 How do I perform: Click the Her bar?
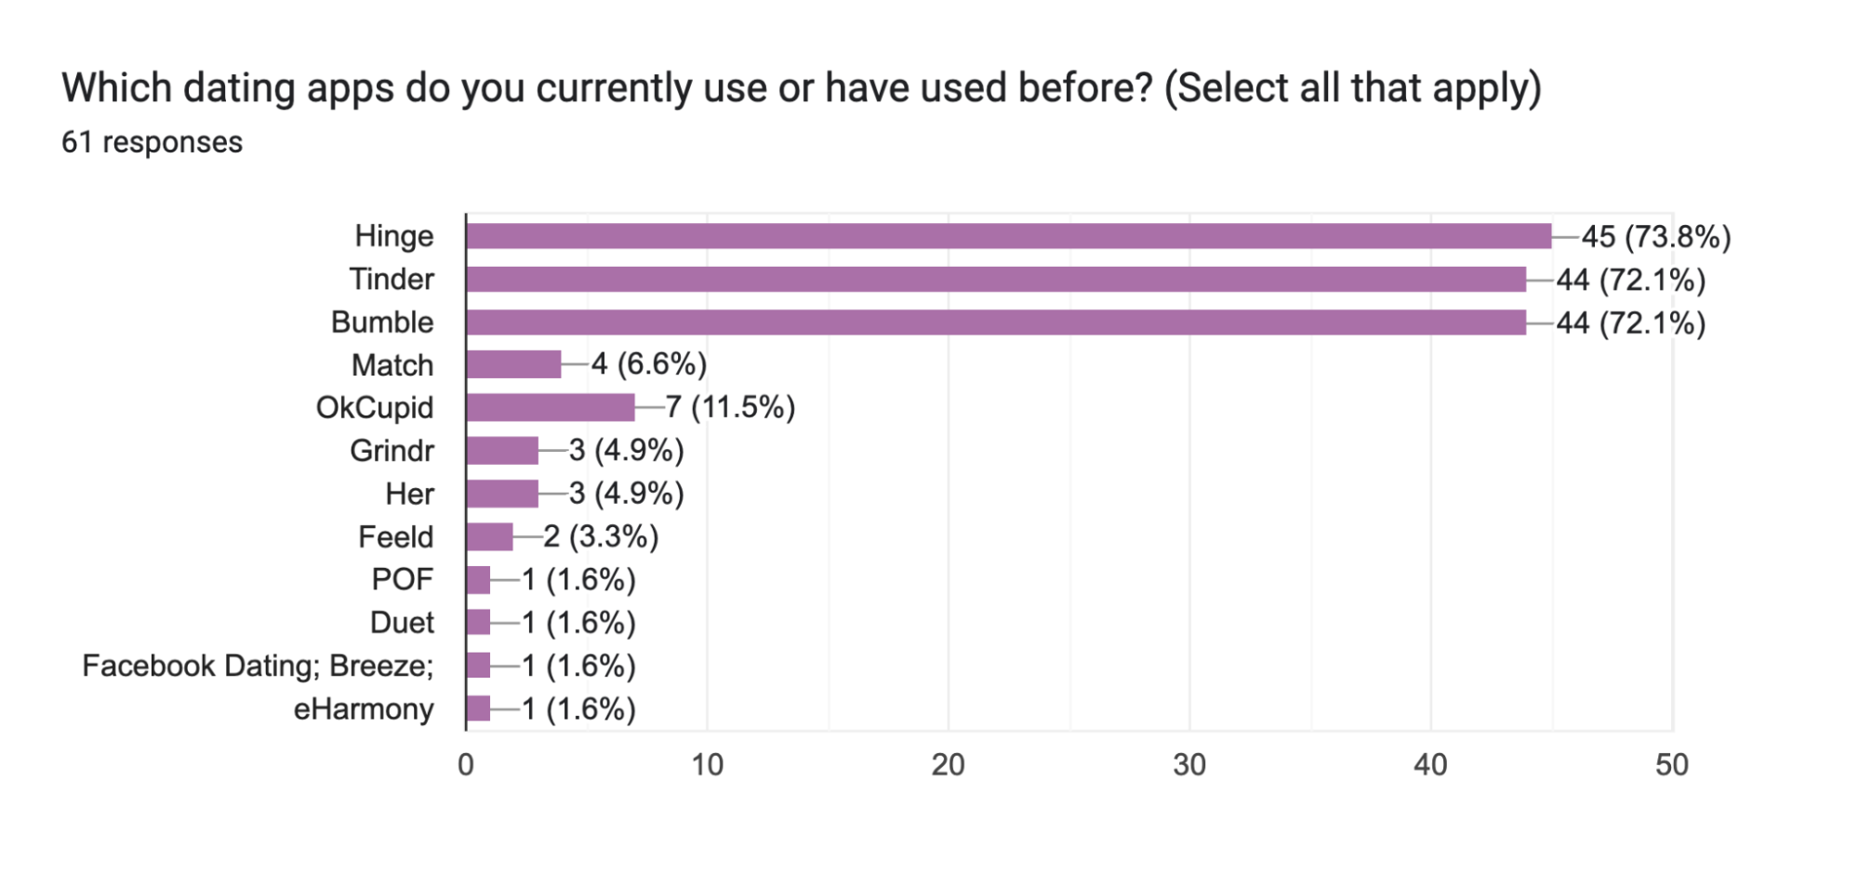(502, 494)
